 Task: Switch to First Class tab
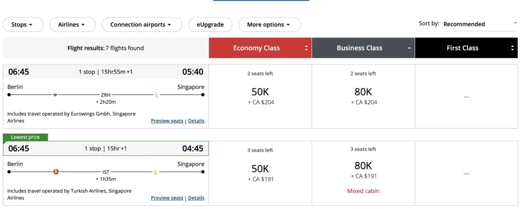pyautogui.click(x=462, y=48)
